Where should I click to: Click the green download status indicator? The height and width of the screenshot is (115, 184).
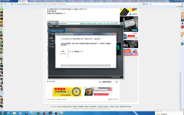point(70,51)
